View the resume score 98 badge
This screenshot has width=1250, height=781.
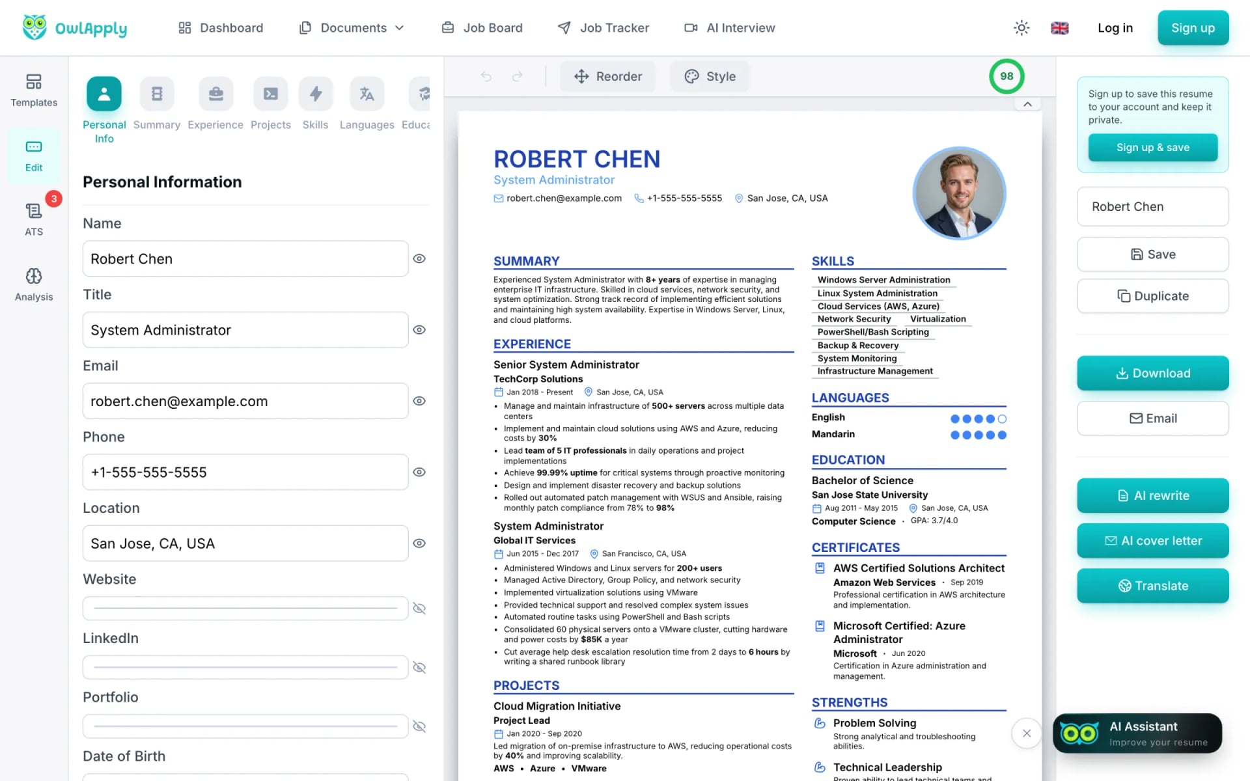coord(1007,76)
